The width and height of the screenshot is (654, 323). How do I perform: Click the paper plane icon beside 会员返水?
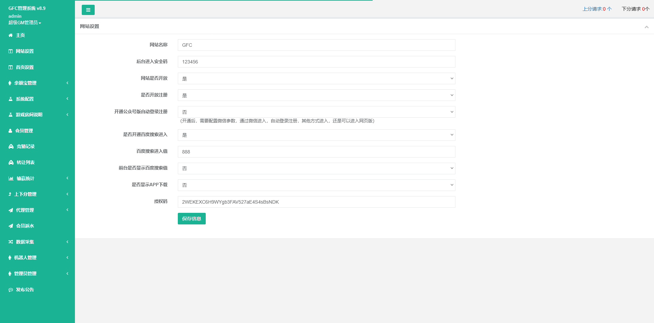point(11,226)
